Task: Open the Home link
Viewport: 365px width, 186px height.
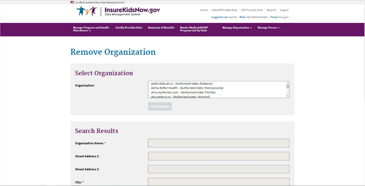Action: [x=204, y=10]
